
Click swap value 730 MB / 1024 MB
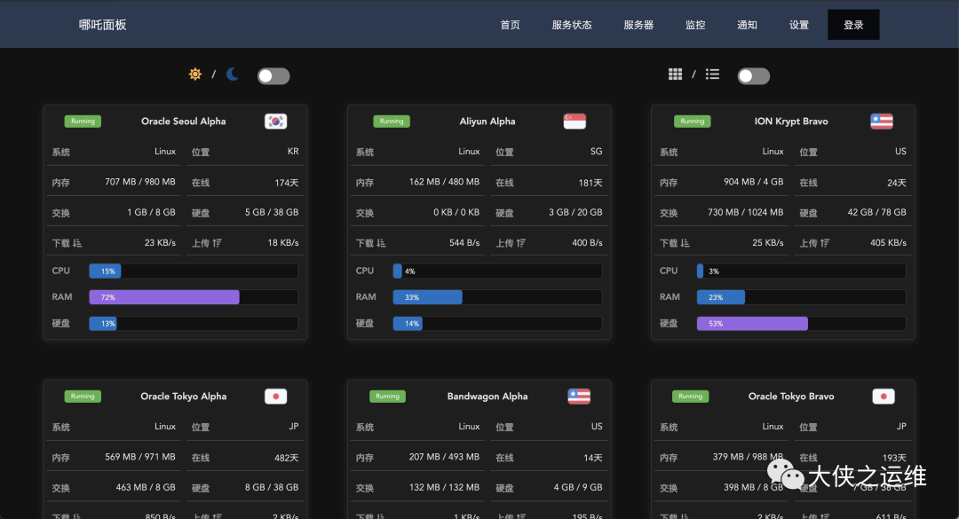point(746,212)
